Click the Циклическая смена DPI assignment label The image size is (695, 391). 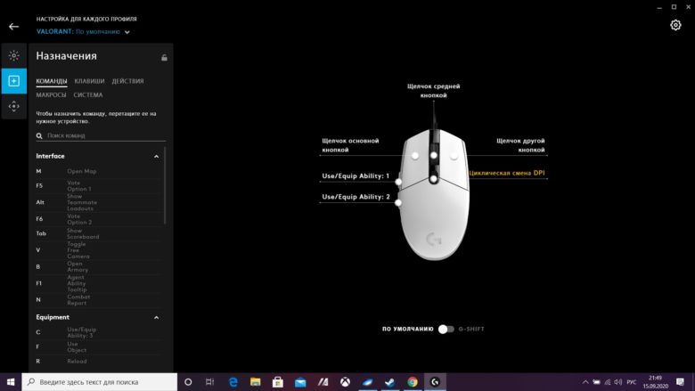click(x=507, y=173)
